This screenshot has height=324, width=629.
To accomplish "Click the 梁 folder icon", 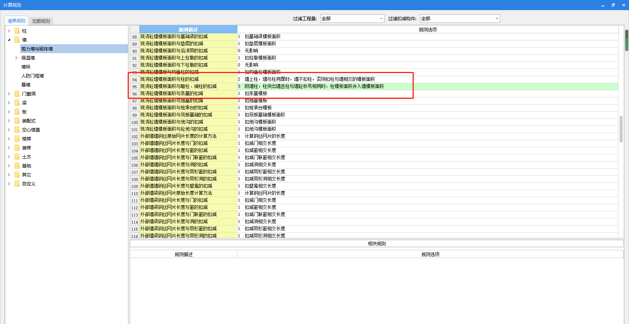I will 17,103.
